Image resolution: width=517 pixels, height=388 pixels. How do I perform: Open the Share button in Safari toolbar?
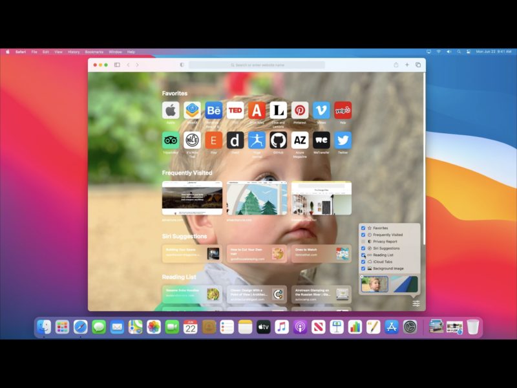(x=396, y=65)
